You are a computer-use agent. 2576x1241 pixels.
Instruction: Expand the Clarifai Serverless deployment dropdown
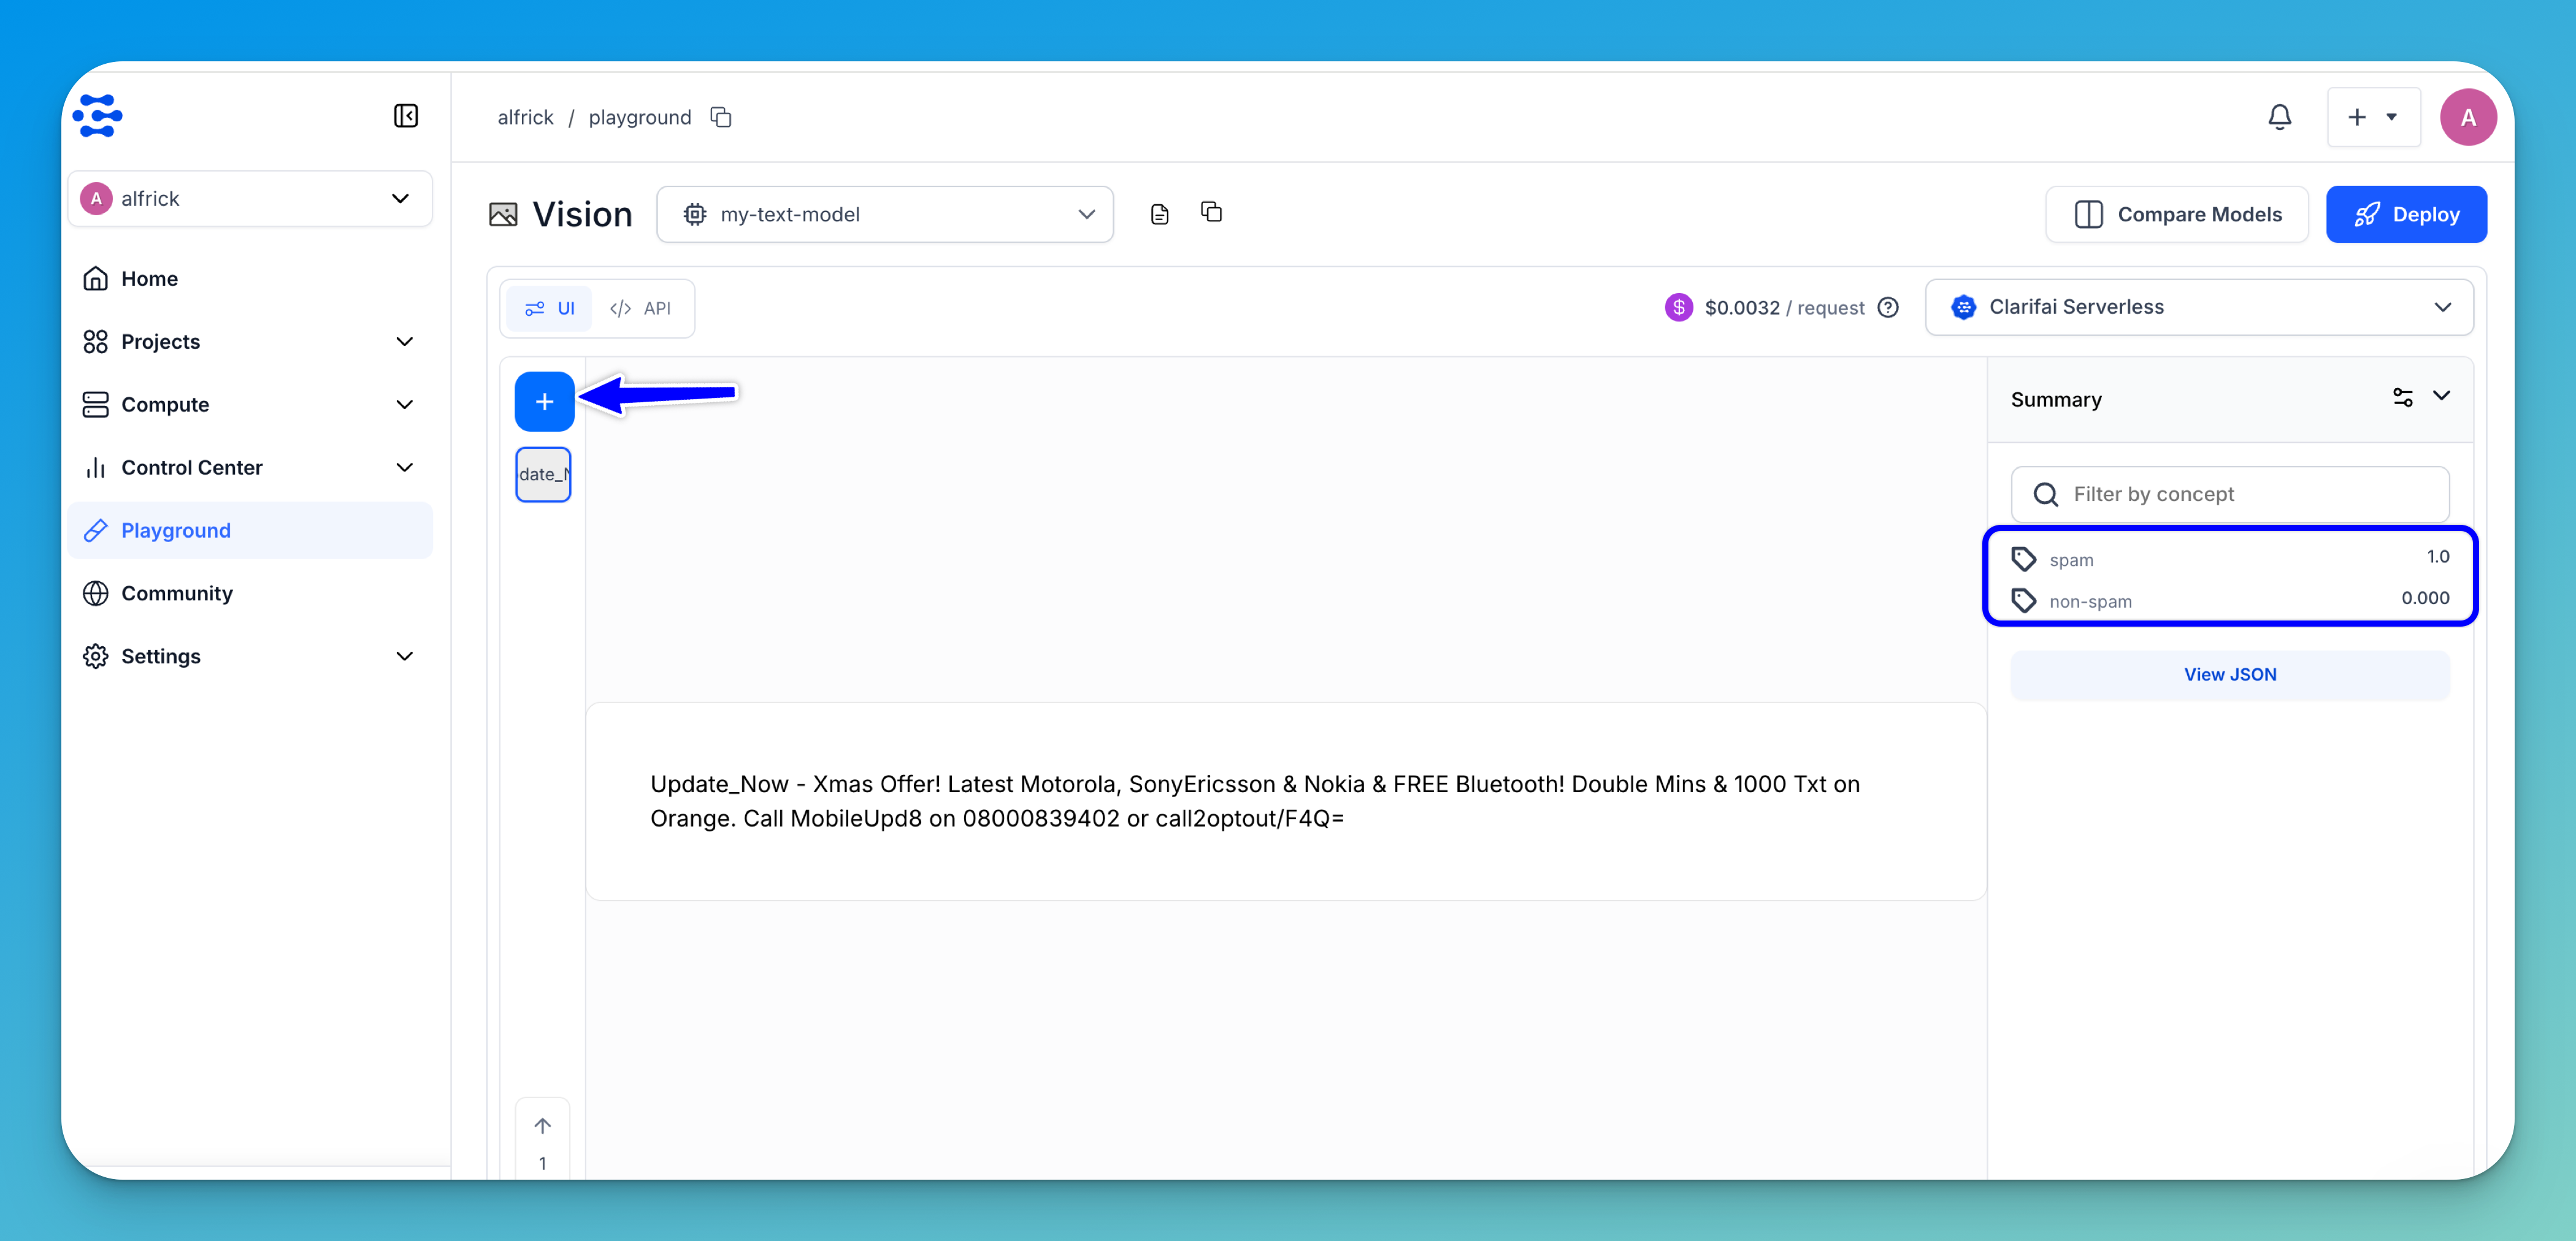(x=2199, y=307)
